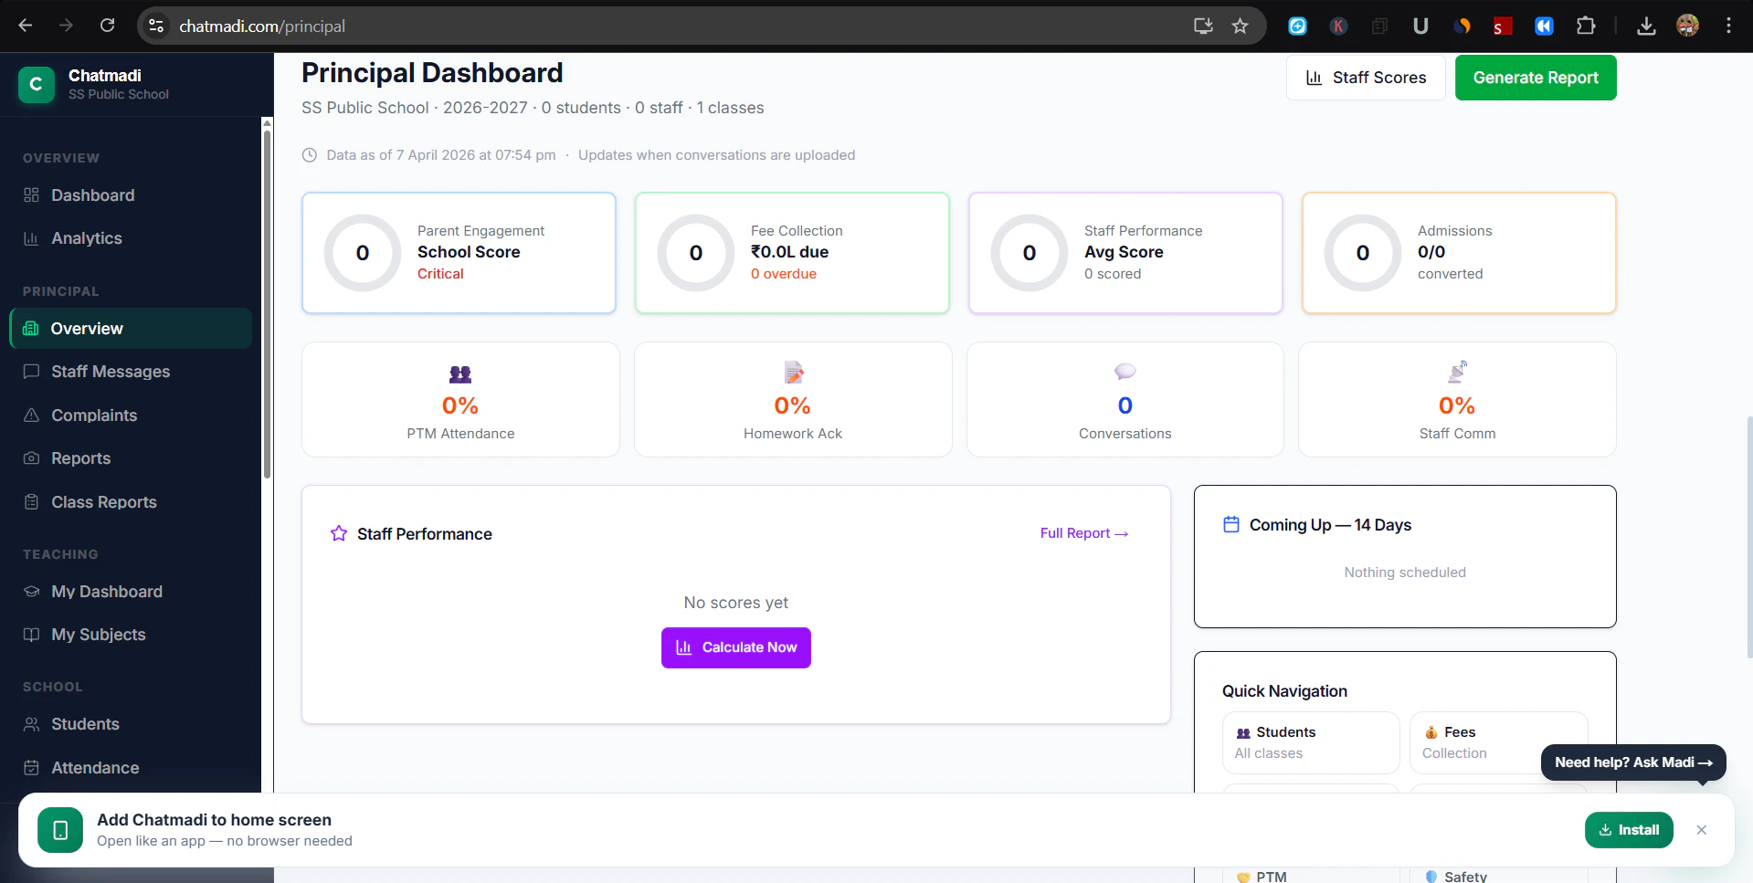This screenshot has width=1753, height=883.
Task: Open the Parent Engagement School Score card
Action: coord(459,253)
